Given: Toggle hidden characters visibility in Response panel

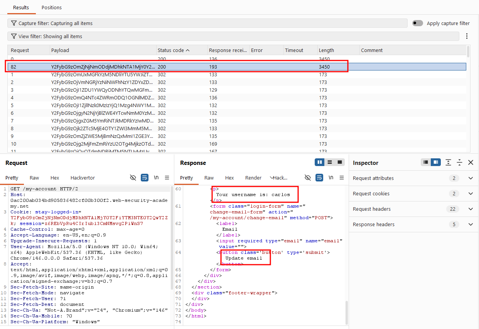Looking at the screenshot, I should (x=308, y=178).
